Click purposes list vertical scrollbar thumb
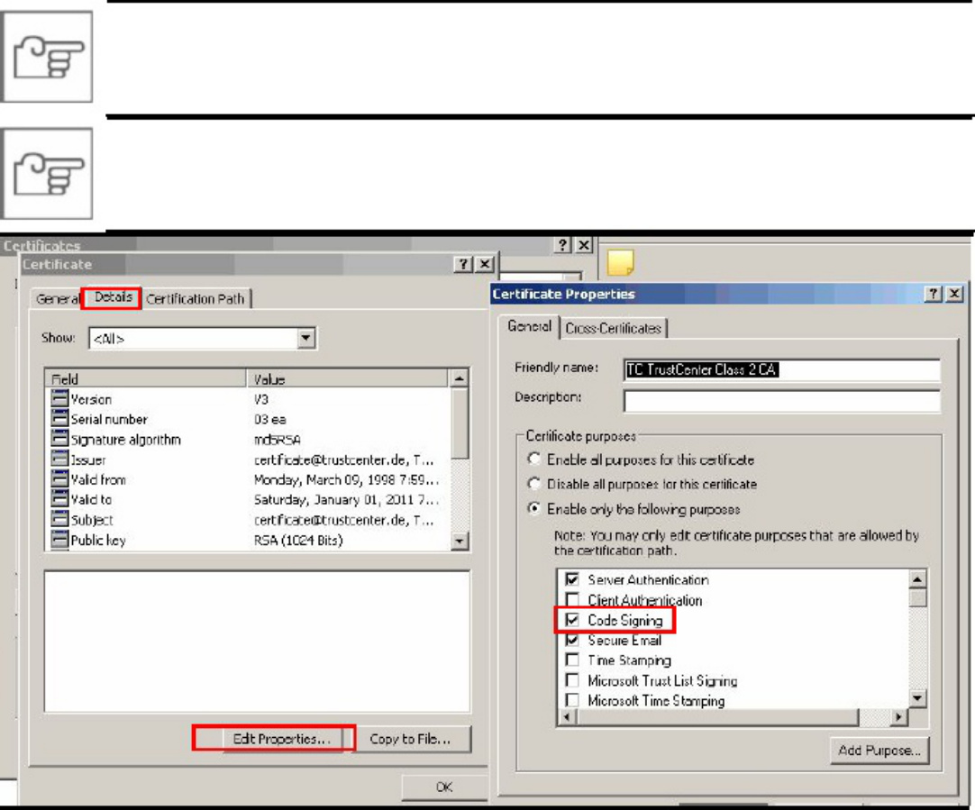The width and height of the screenshot is (975, 810). 918,598
